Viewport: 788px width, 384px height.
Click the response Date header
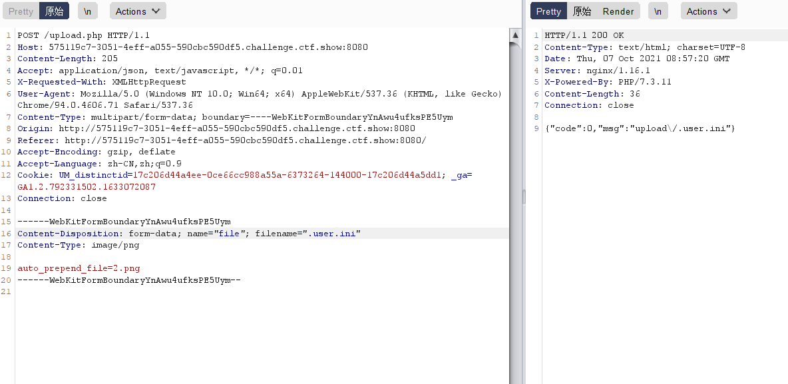(637, 59)
